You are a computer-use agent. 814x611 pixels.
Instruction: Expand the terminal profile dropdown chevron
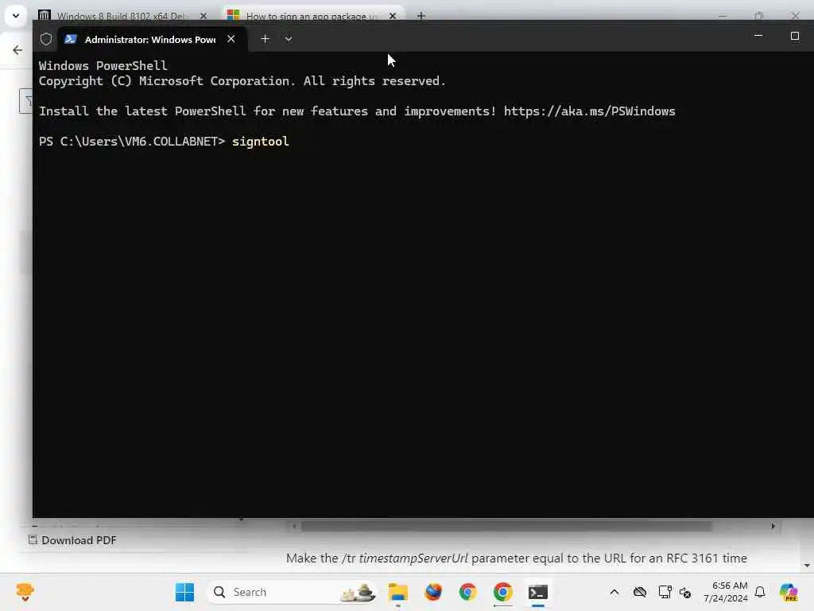[x=289, y=39]
